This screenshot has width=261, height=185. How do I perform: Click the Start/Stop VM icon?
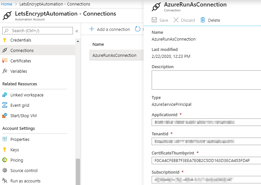point(5,116)
